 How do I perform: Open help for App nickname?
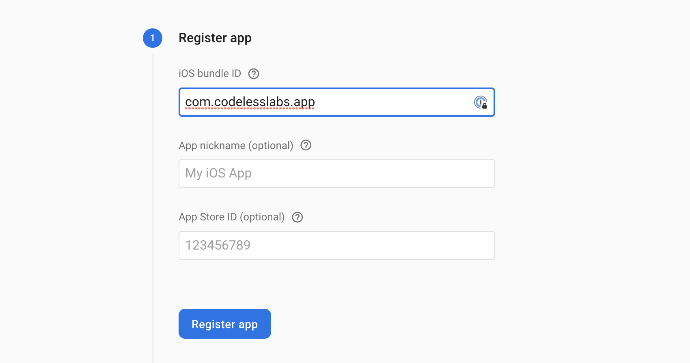tap(306, 145)
